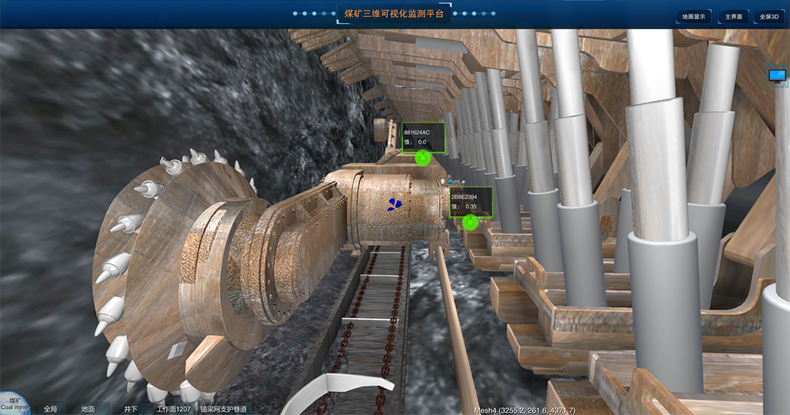Screen dimensions: 790x415
Task: Open the 锚梁网支护巷道 tab
Action: pos(223,409)
